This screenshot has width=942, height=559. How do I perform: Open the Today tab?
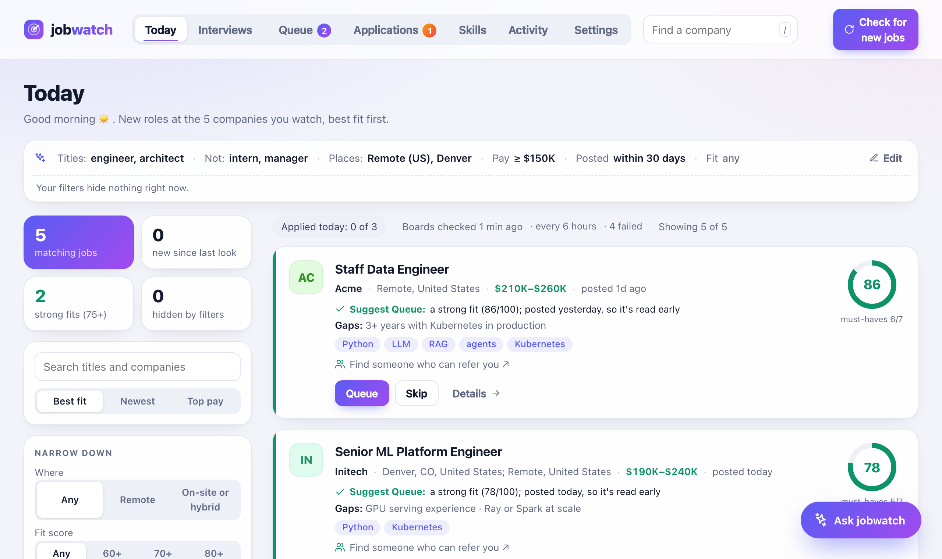tap(160, 30)
